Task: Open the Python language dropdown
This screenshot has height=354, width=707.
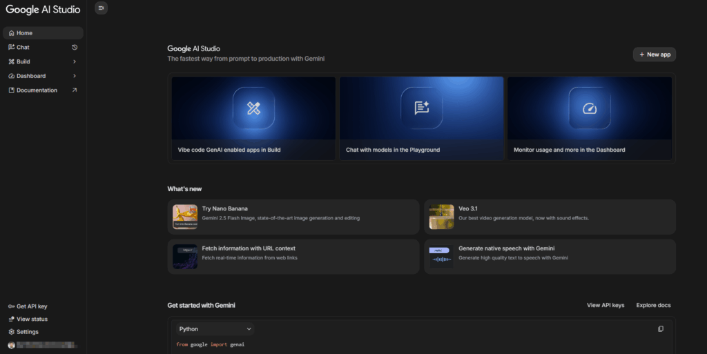Action: [214, 329]
